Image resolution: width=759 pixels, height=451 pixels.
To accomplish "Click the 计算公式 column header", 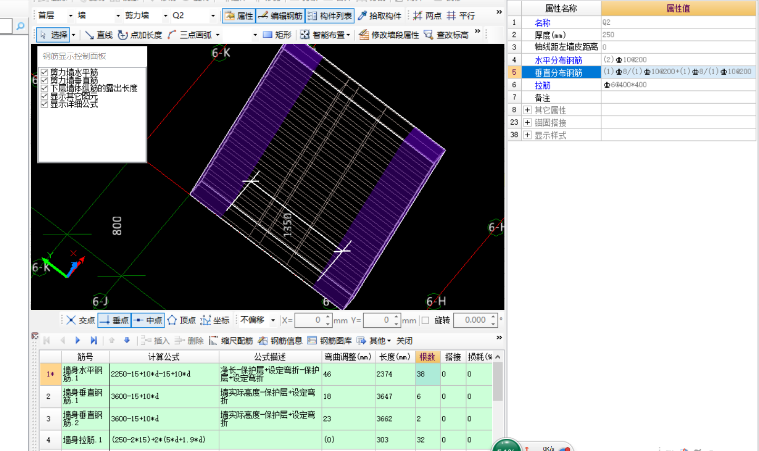I will point(164,357).
